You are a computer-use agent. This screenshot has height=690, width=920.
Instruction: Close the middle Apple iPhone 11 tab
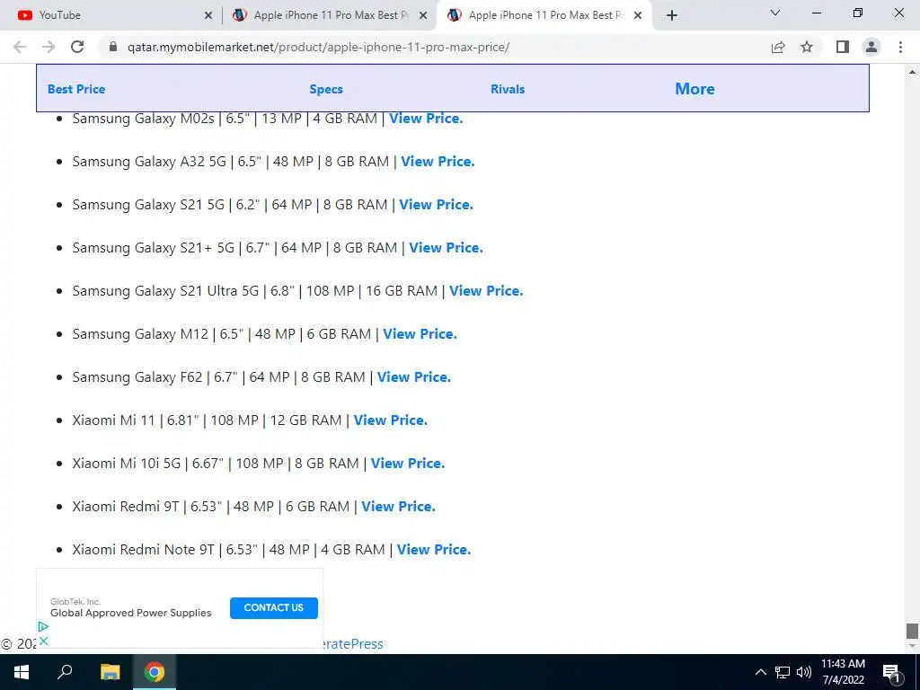[423, 15]
